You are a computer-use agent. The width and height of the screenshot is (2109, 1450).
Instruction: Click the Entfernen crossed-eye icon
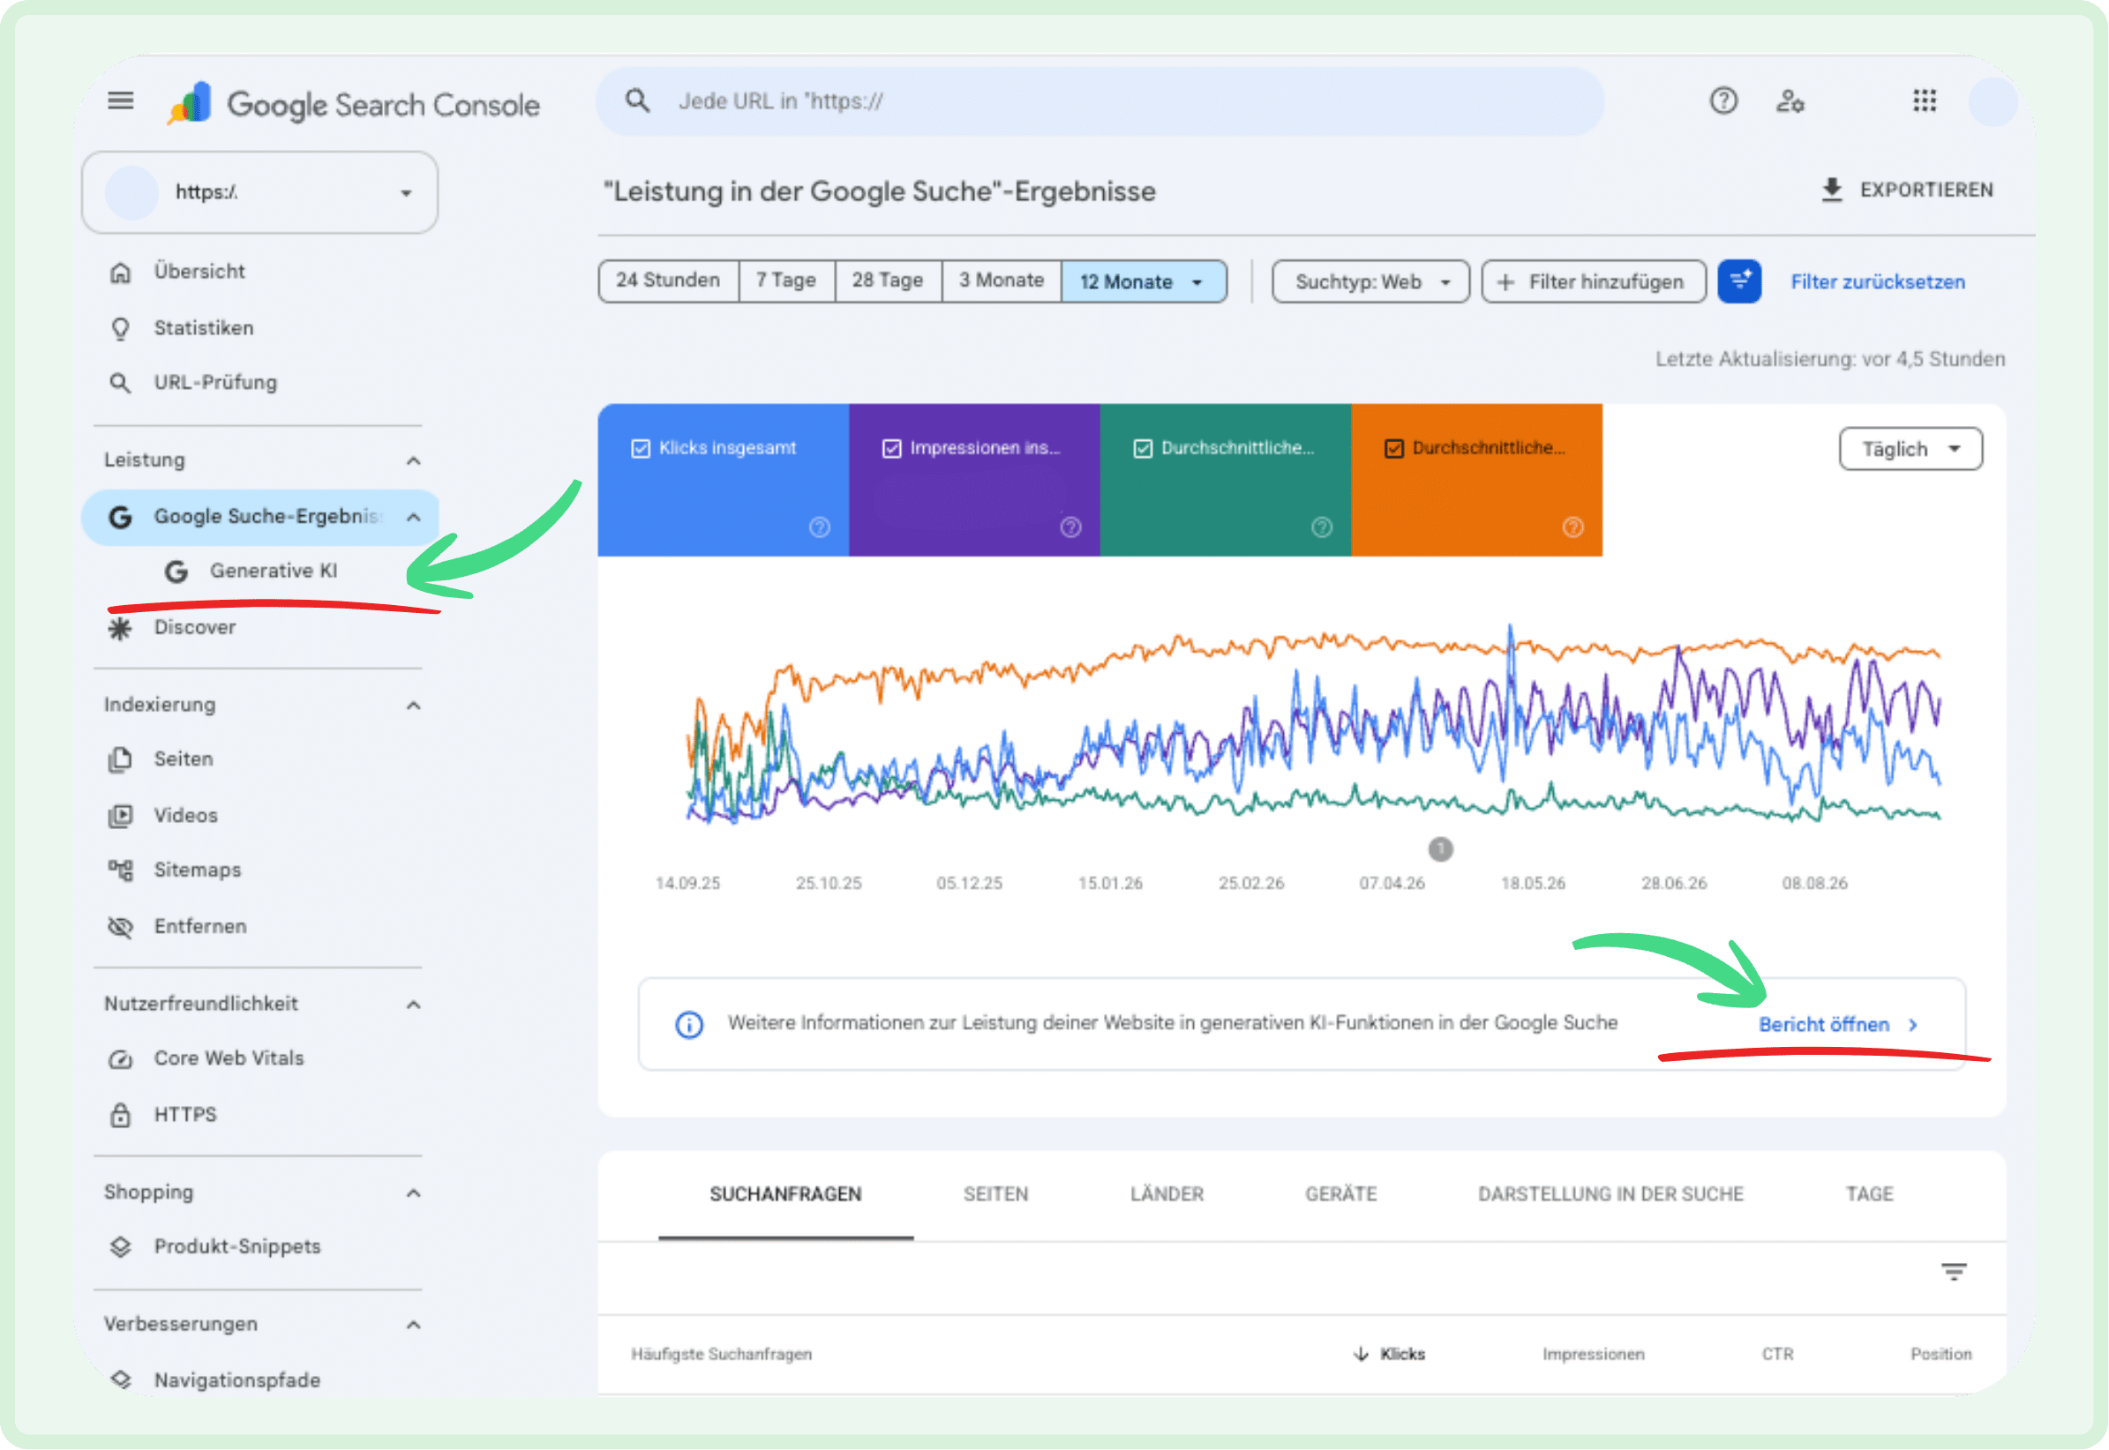tap(120, 927)
